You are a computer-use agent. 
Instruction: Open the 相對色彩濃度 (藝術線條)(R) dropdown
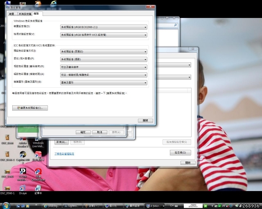[104, 67]
